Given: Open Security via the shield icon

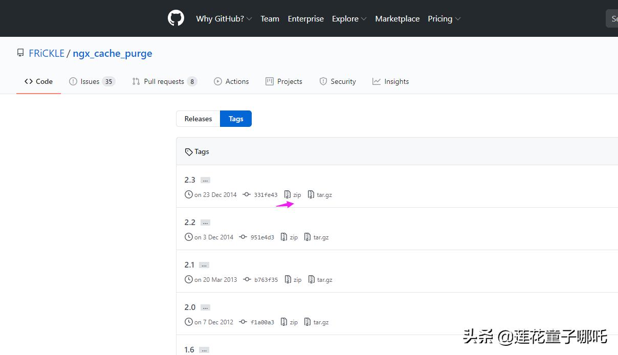Looking at the screenshot, I should pyautogui.click(x=323, y=81).
